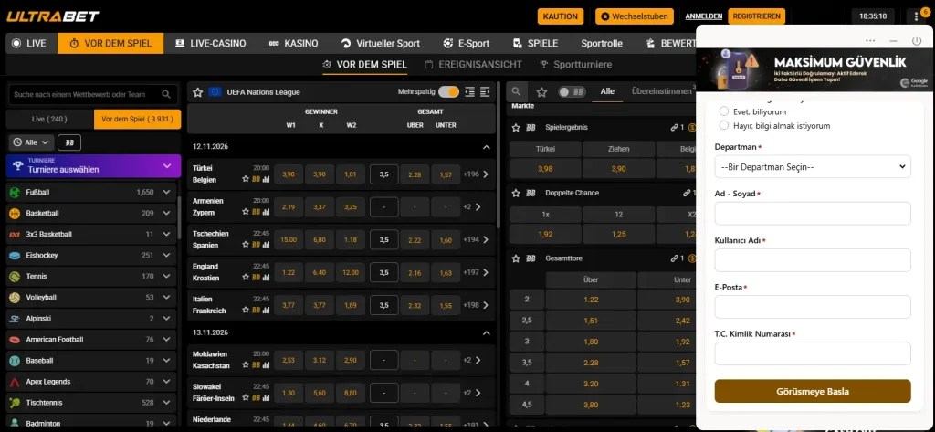Click the Ad - Soyad input field

tap(812, 213)
